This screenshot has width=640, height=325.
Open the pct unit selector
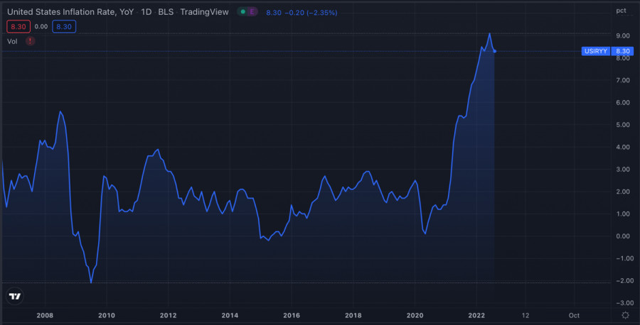pyautogui.click(x=621, y=11)
